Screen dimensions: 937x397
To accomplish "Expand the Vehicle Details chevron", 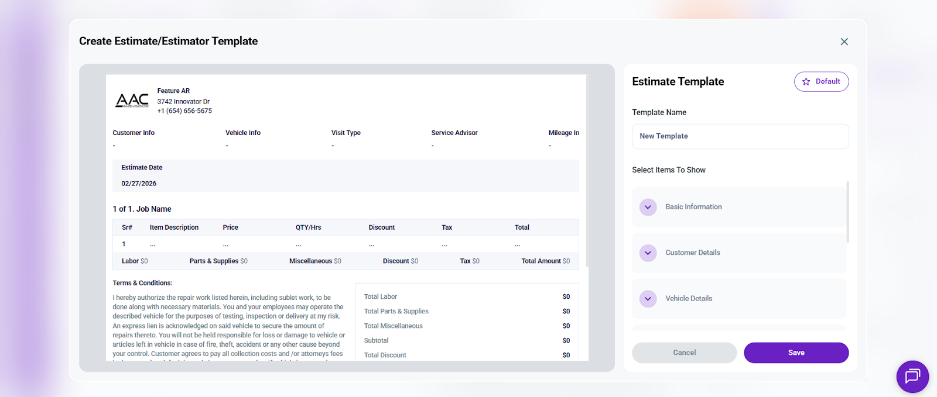I will 648,299.
